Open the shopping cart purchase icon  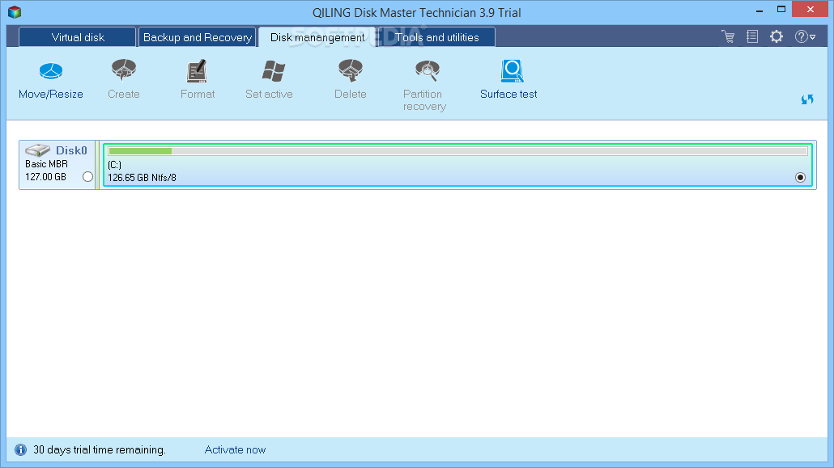[728, 36]
